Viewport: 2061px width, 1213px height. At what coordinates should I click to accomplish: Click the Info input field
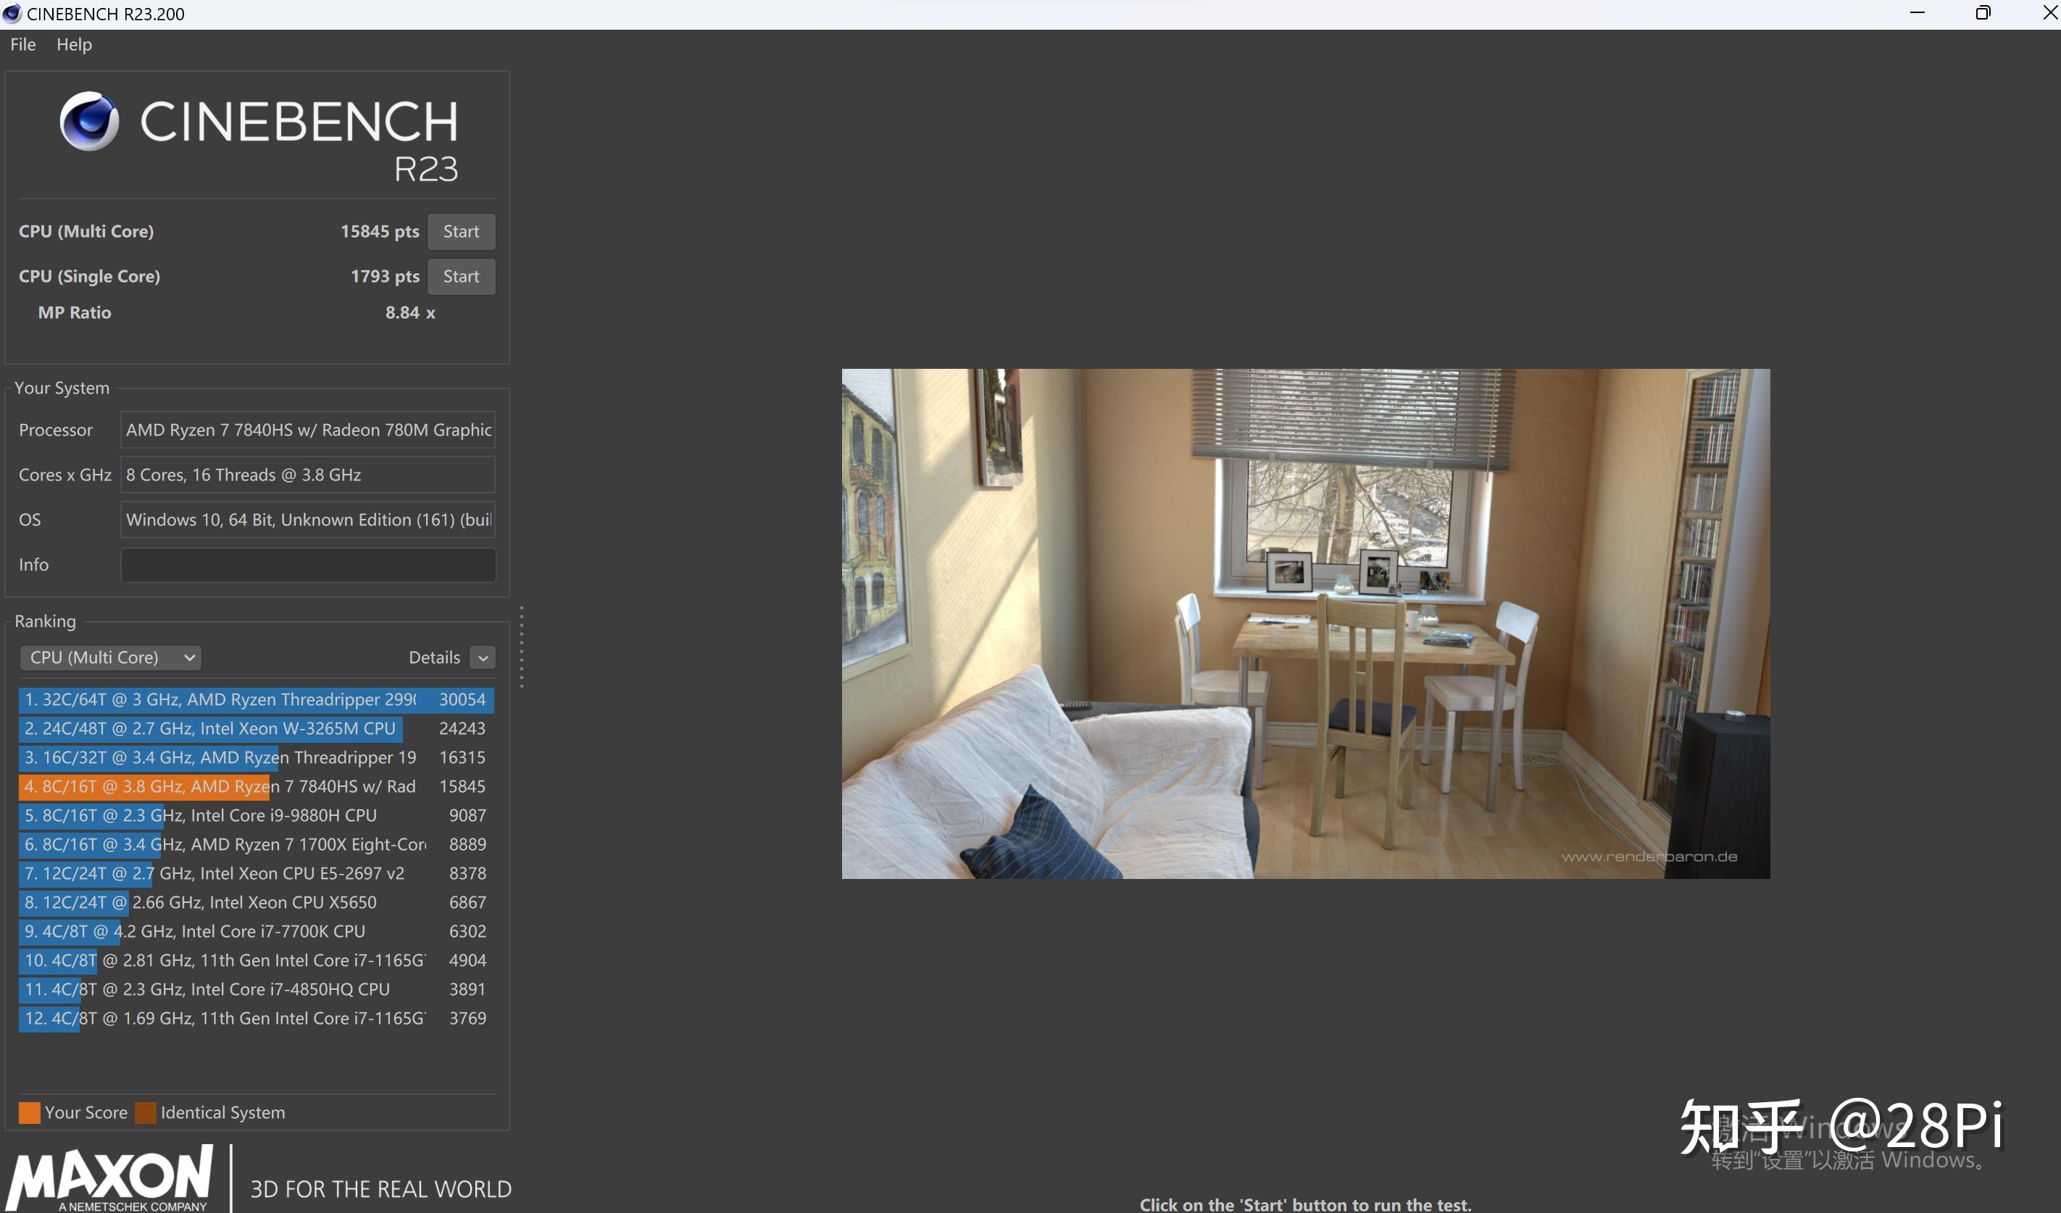(307, 564)
